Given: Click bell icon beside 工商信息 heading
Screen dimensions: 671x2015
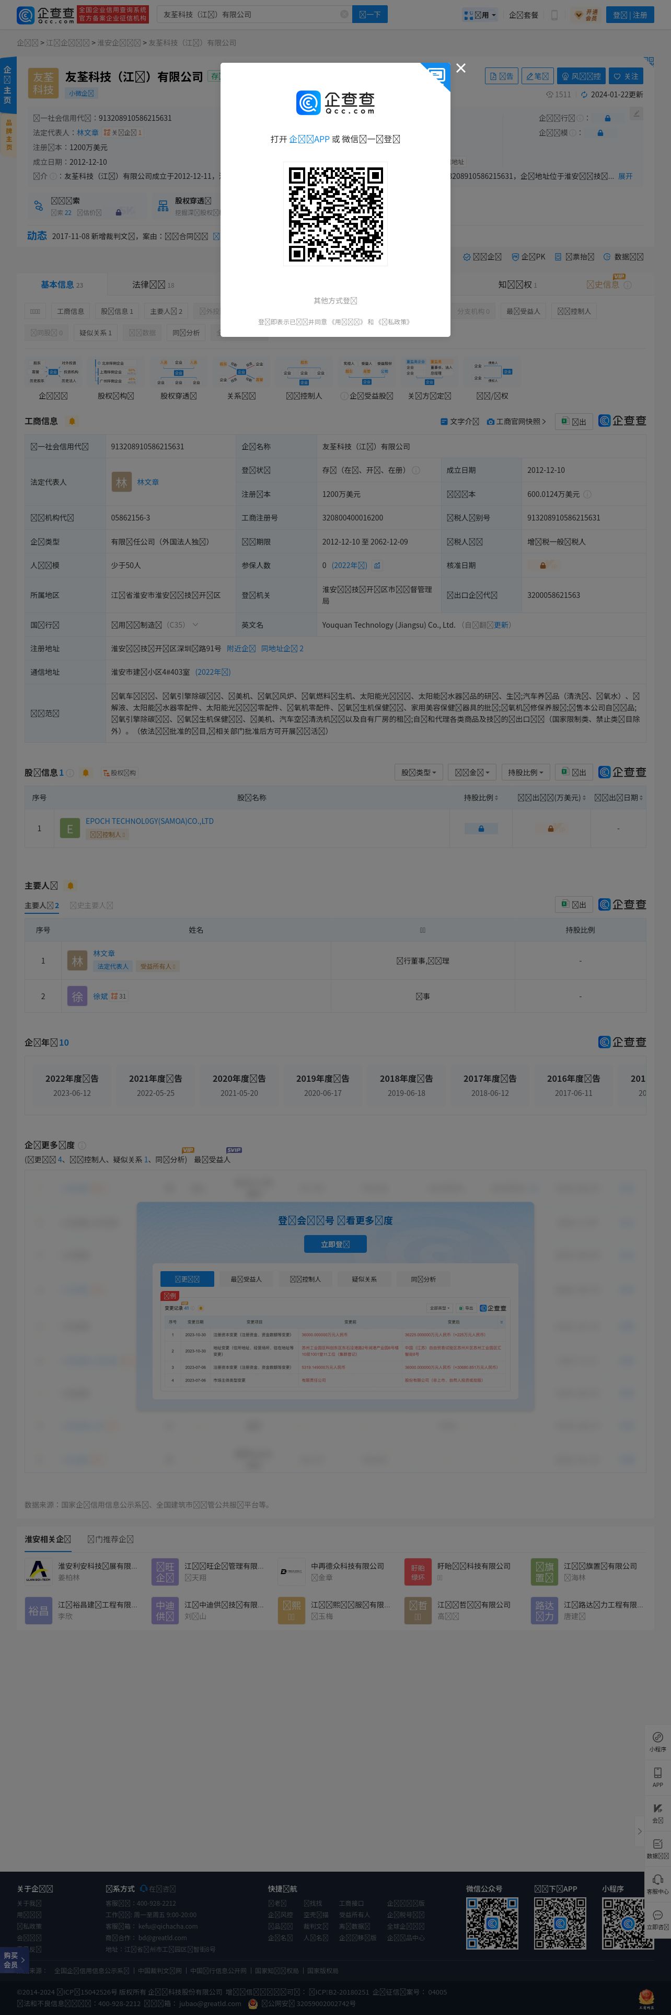Looking at the screenshot, I should point(72,421).
